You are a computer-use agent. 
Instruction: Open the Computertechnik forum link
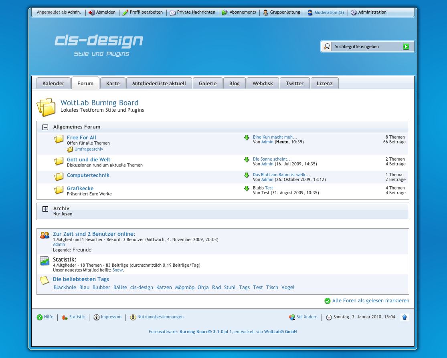point(88,175)
